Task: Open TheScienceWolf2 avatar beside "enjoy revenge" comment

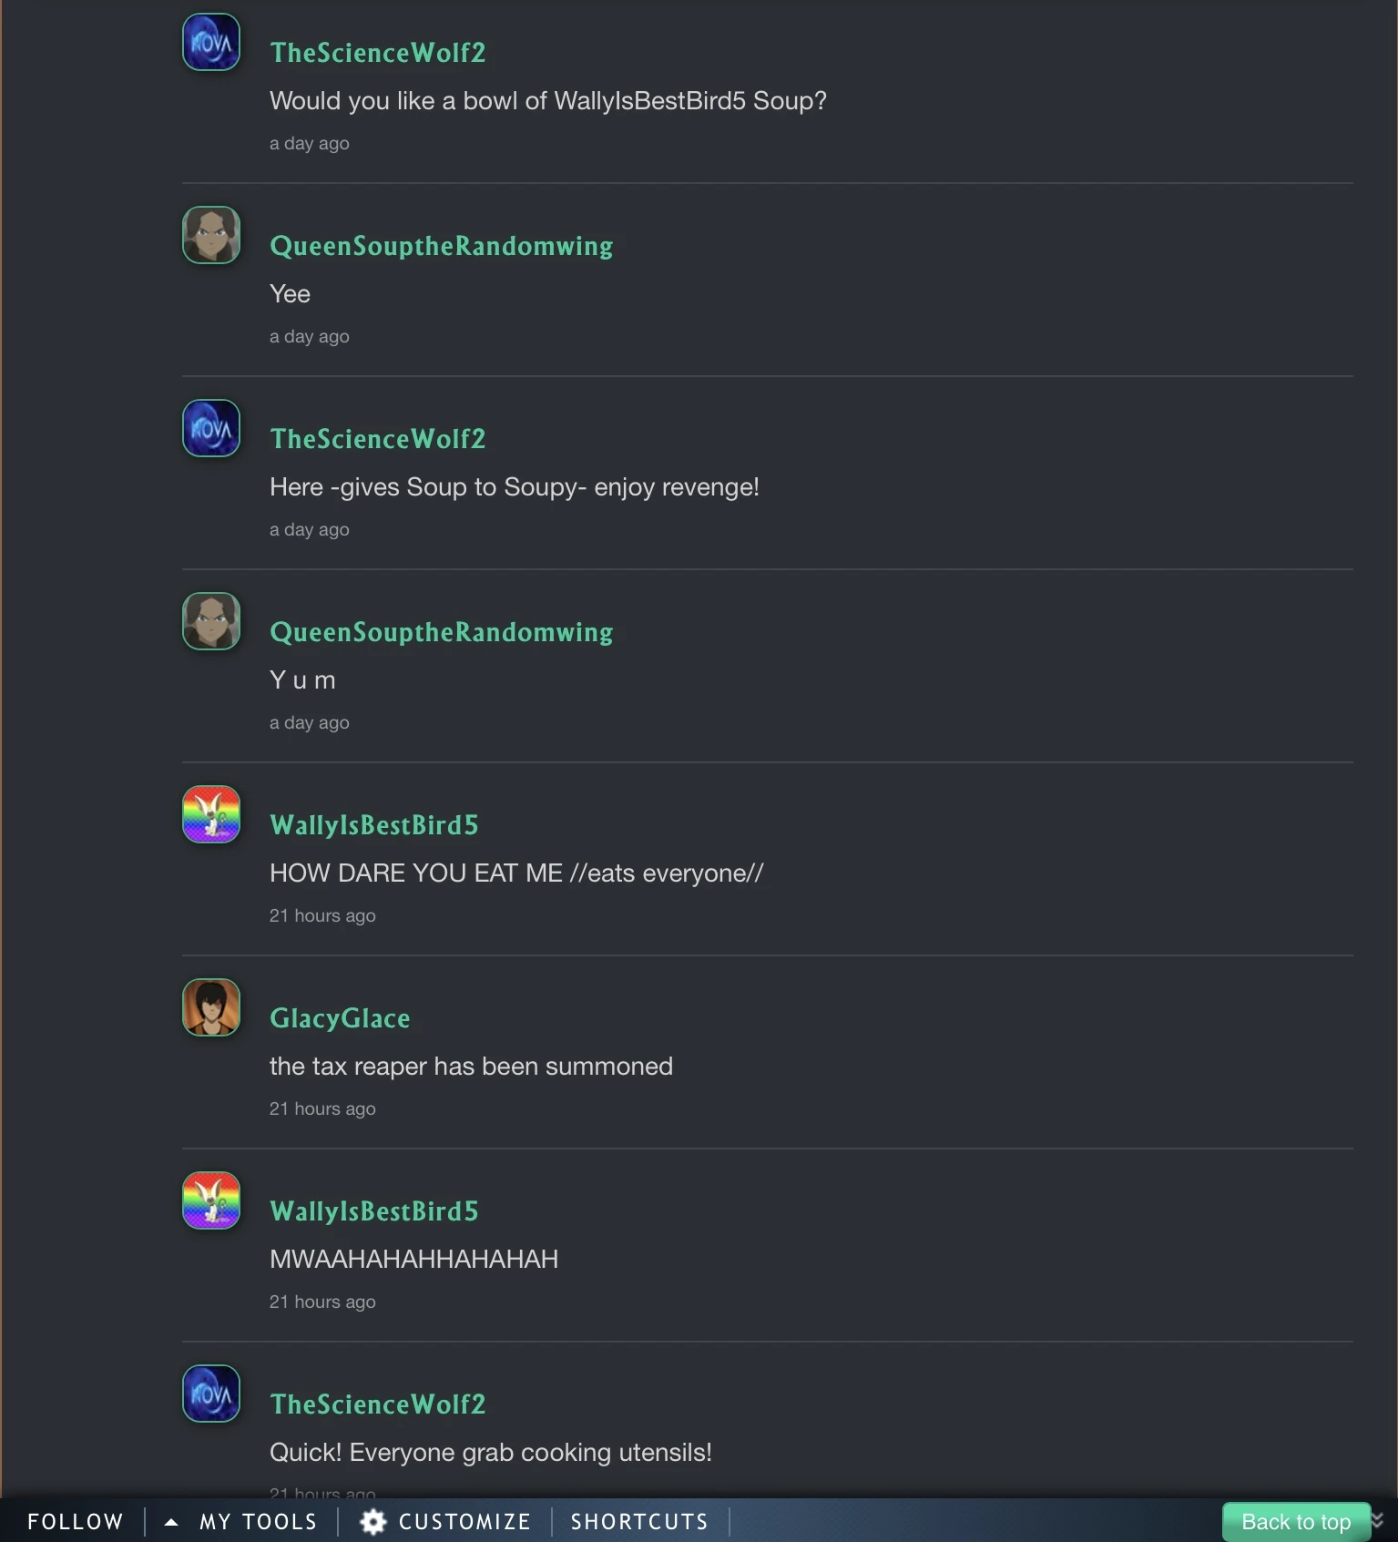Action: click(x=211, y=428)
